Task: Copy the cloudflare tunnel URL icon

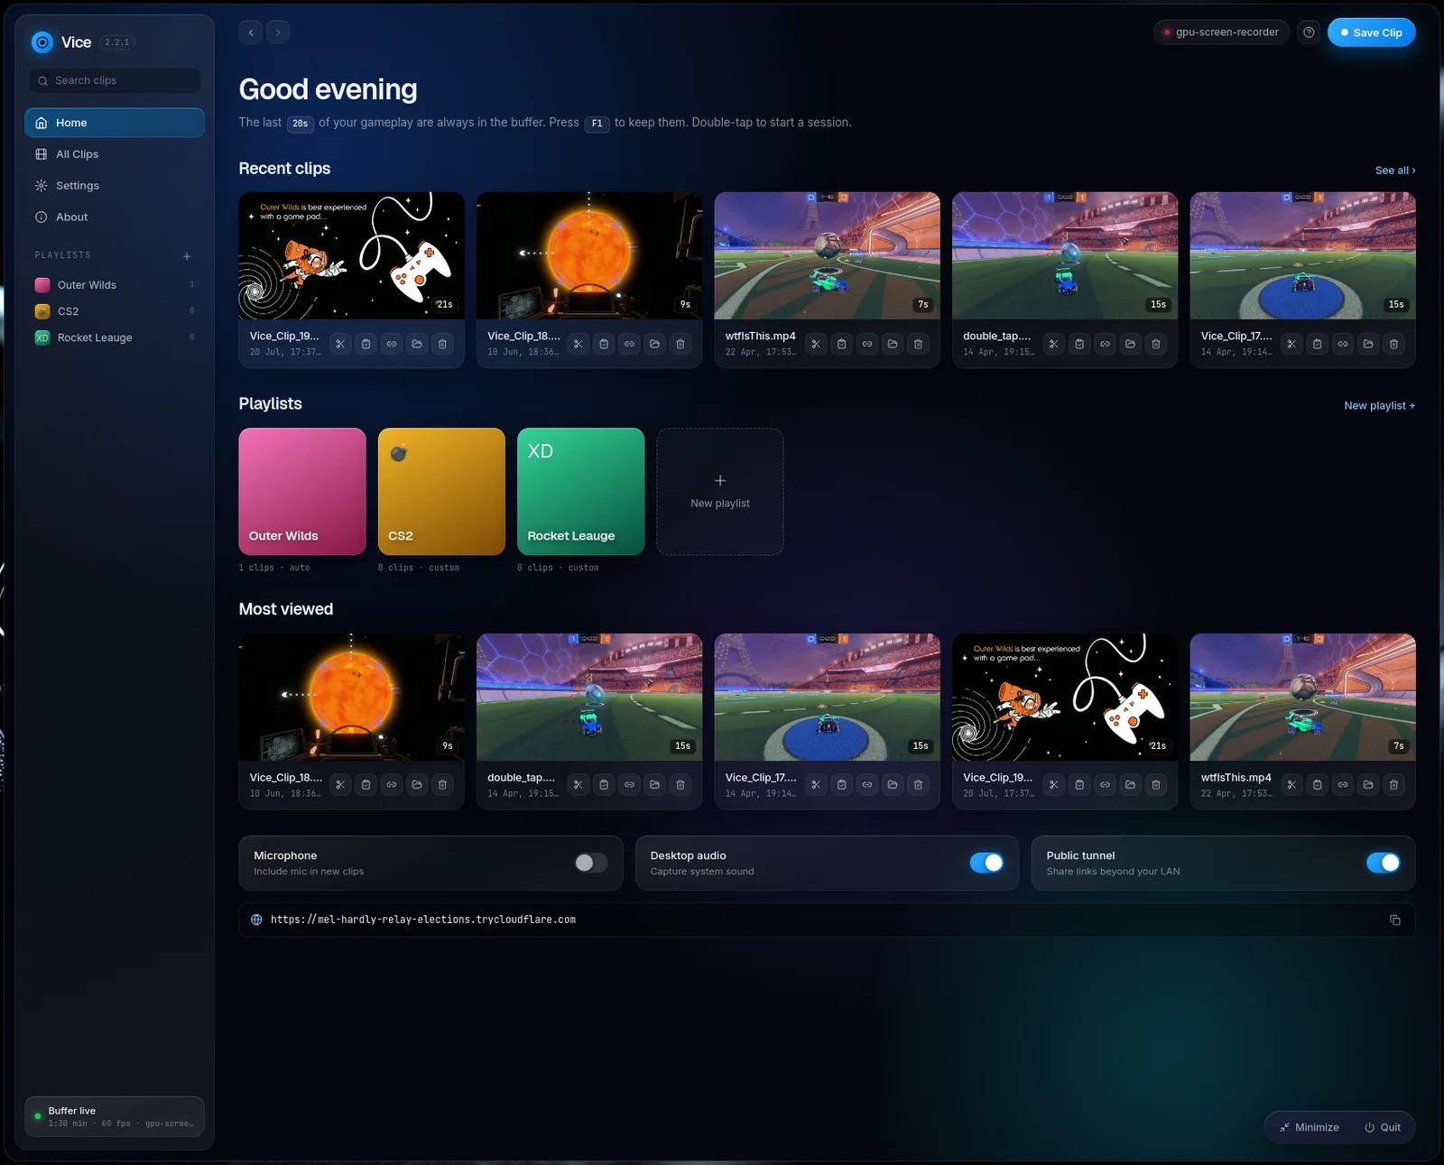Action: click(1395, 920)
